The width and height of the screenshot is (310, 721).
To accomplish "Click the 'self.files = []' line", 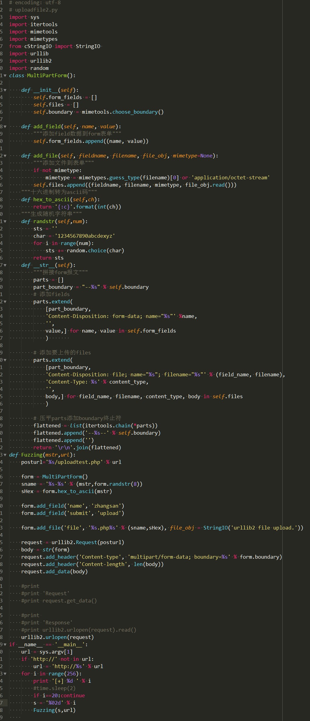I will pos(56,105).
